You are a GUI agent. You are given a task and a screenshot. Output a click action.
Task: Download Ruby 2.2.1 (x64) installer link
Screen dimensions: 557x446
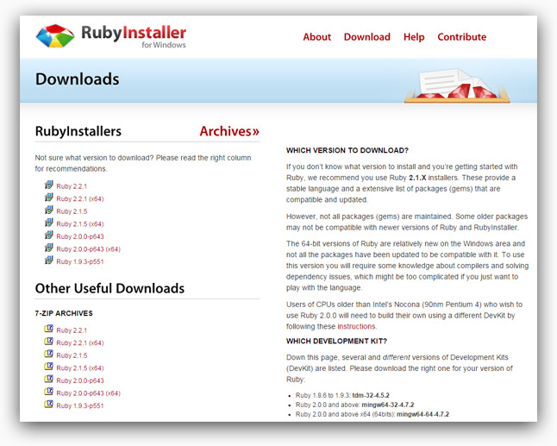80,198
